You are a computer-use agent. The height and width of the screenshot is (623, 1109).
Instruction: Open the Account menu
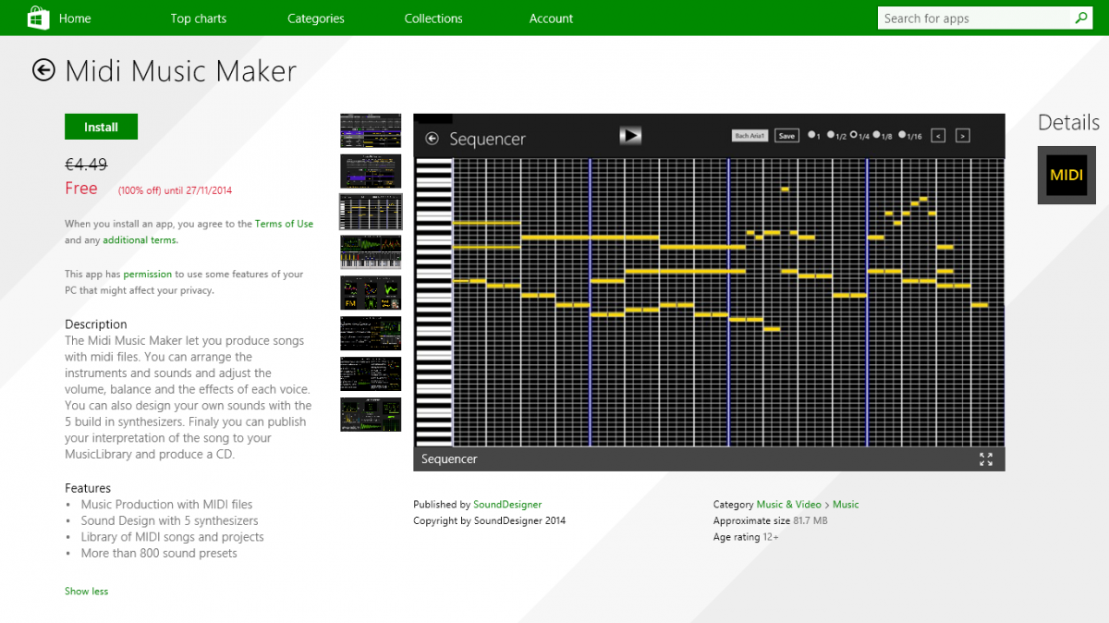click(x=551, y=18)
